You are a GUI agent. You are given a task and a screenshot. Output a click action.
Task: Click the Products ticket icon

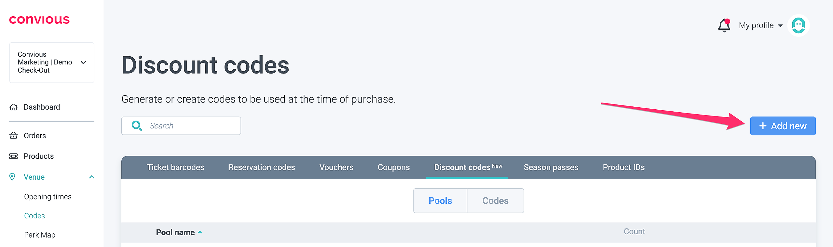click(x=13, y=156)
